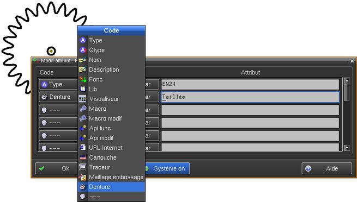The height and width of the screenshot is (202, 357).
Task: Select Lib from the Code menu
Action: click(111, 89)
